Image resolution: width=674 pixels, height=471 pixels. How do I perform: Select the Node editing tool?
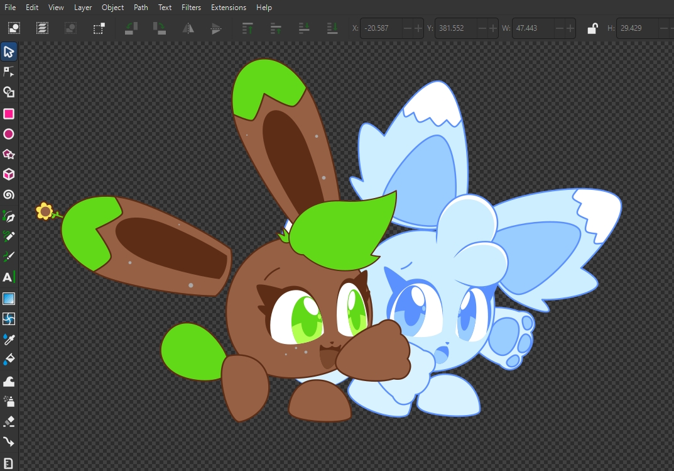coord(9,72)
